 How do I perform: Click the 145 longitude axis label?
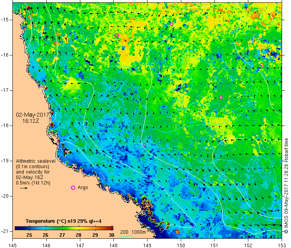pos(13,245)
